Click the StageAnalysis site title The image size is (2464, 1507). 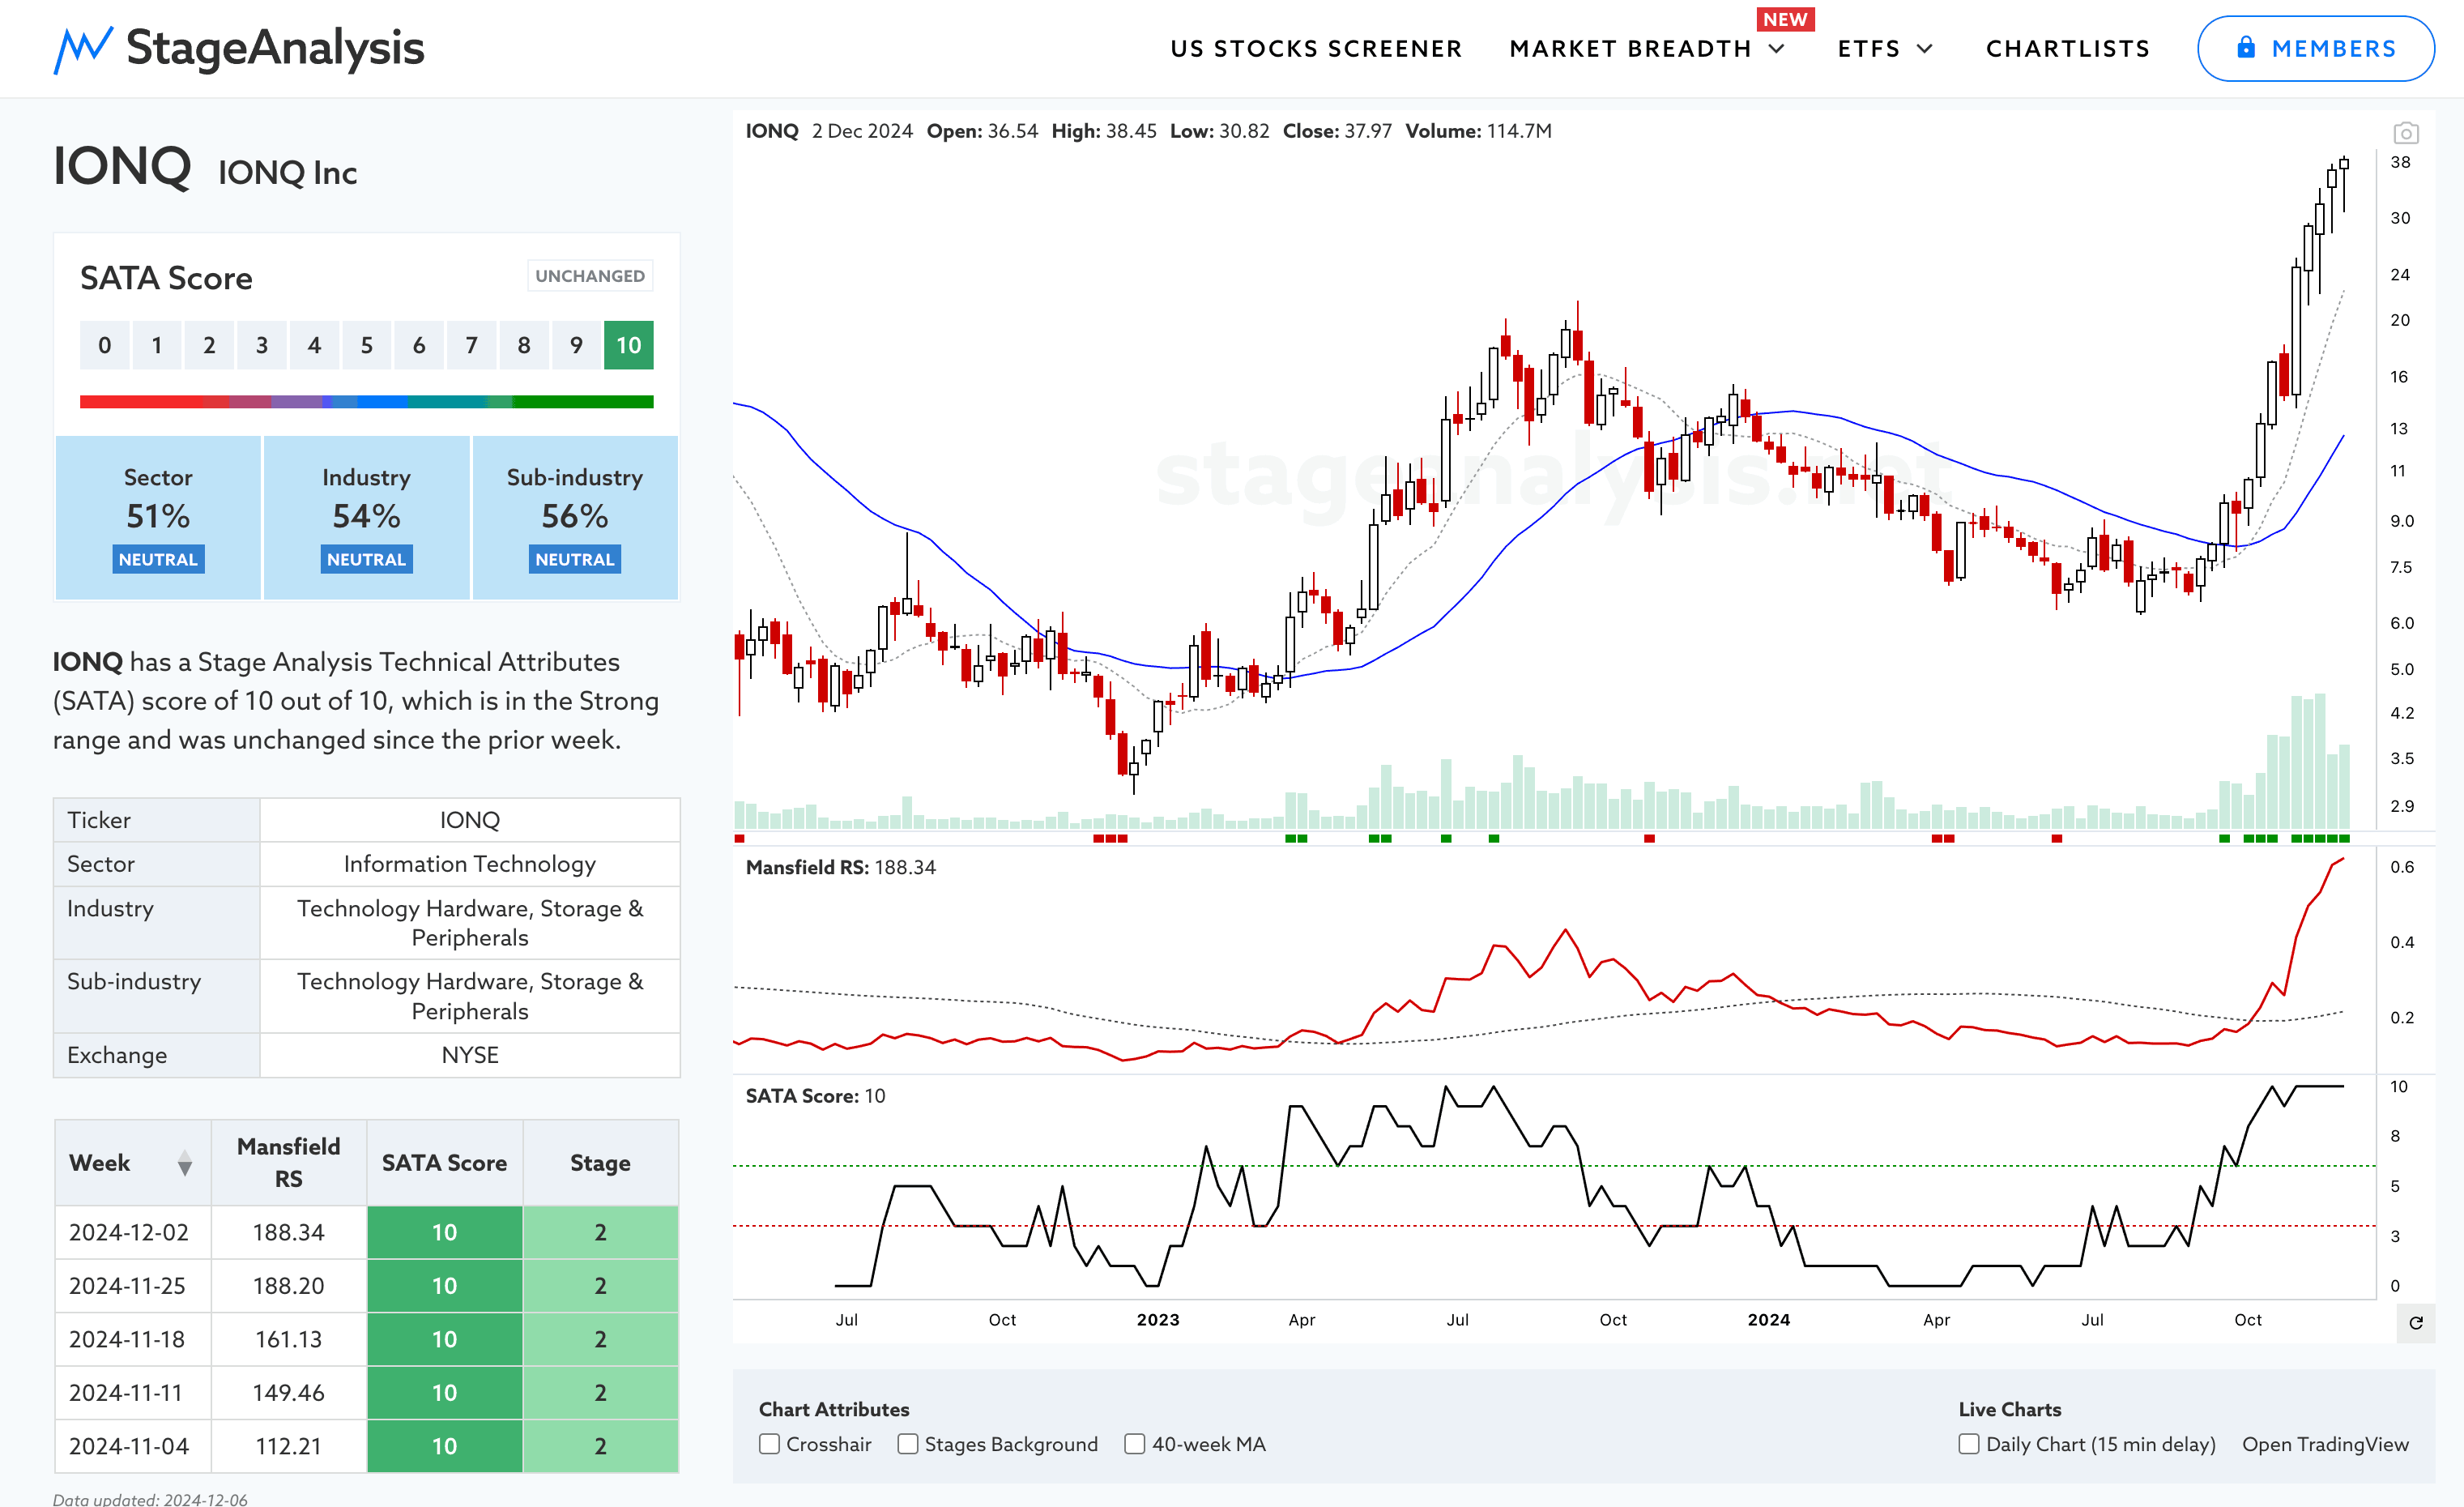coord(275,48)
